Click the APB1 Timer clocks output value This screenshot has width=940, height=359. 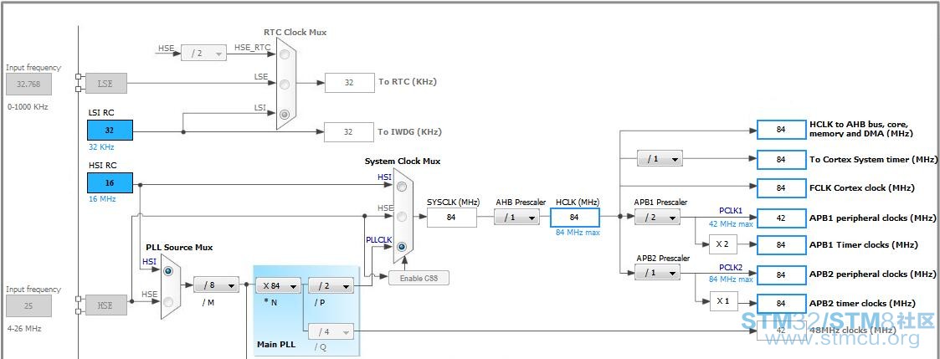click(x=781, y=245)
